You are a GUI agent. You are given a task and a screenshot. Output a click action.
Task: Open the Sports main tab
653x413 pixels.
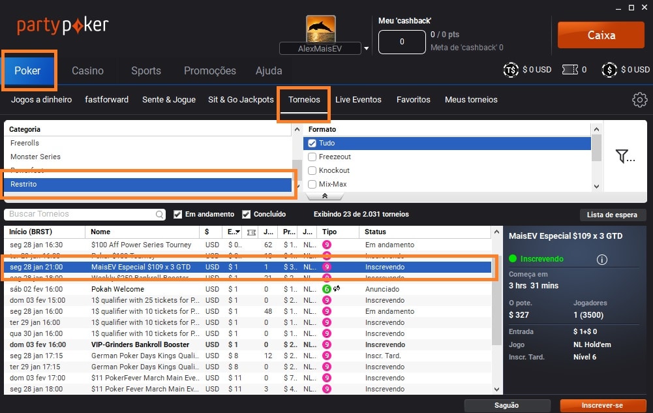146,70
